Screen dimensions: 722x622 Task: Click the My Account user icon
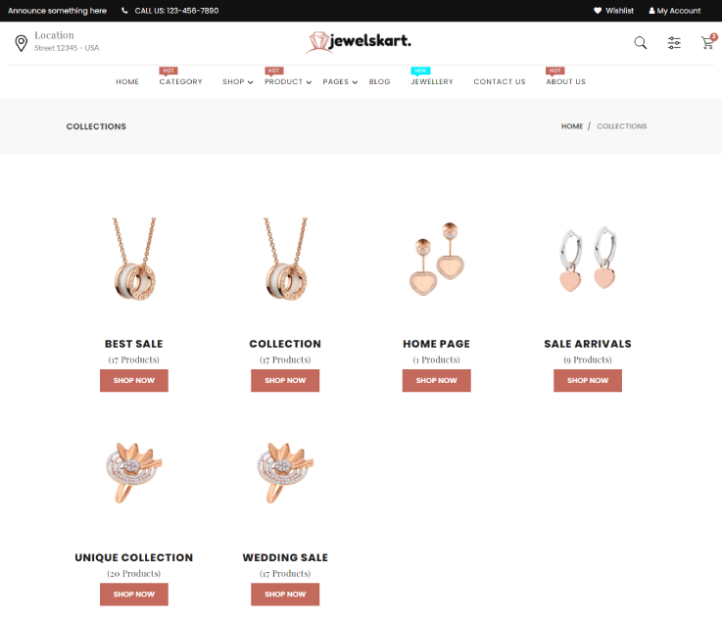[x=651, y=11]
